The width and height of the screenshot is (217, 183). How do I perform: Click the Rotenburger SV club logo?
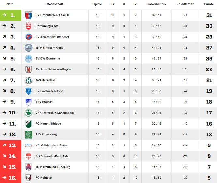(28, 26)
